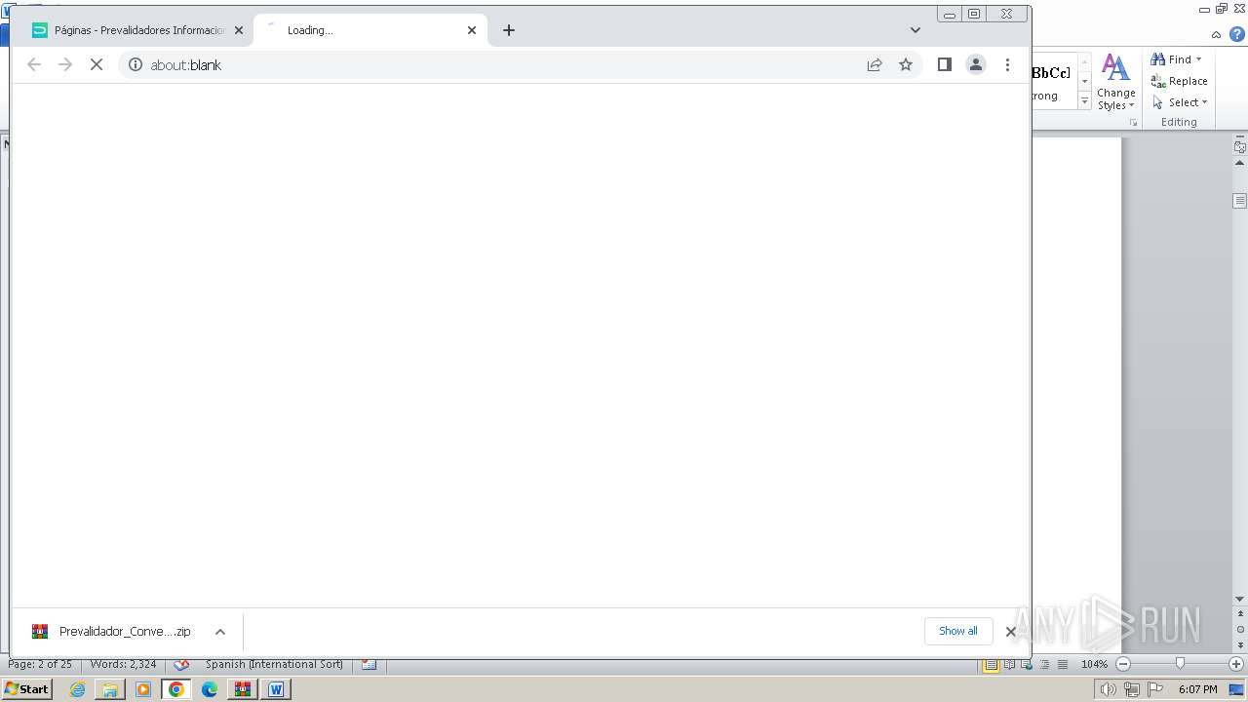Go forward in Chrome history
1248x702 pixels.
(x=65, y=64)
